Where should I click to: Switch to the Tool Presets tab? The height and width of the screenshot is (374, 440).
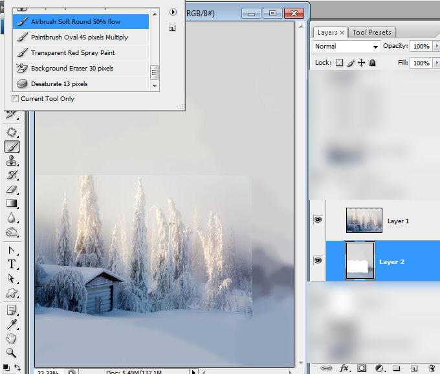372,32
